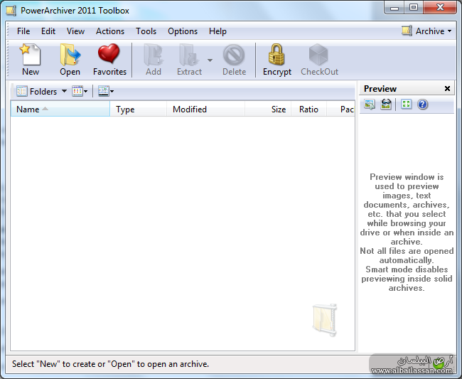Close the Preview panel
The height and width of the screenshot is (379, 462).
click(447, 88)
